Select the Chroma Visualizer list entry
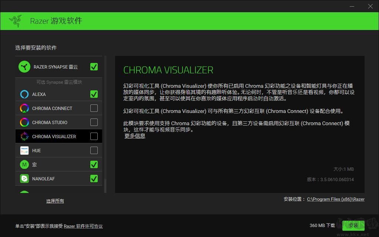The image size is (379, 237). 56,136
